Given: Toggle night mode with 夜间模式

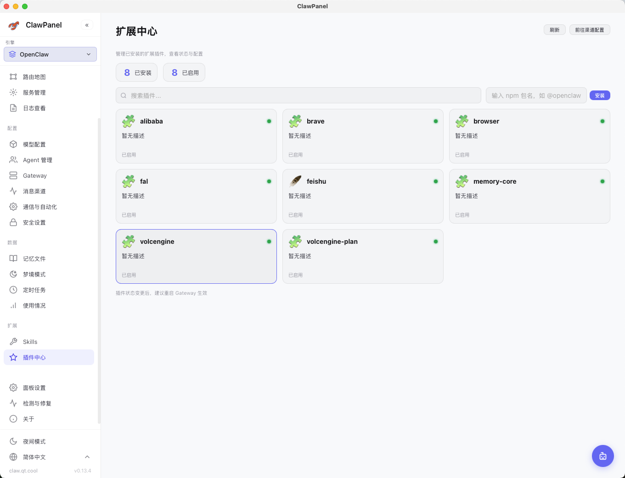Looking at the screenshot, I should click(x=34, y=441).
